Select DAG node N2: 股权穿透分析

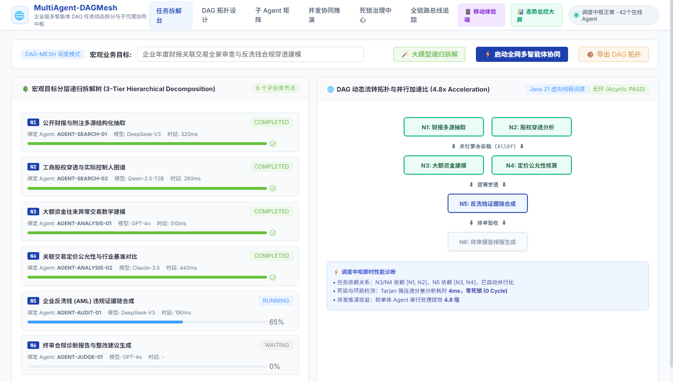(x=532, y=127)
